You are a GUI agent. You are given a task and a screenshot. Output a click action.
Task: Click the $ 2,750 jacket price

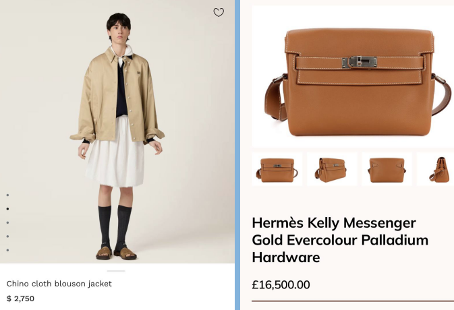20,299
